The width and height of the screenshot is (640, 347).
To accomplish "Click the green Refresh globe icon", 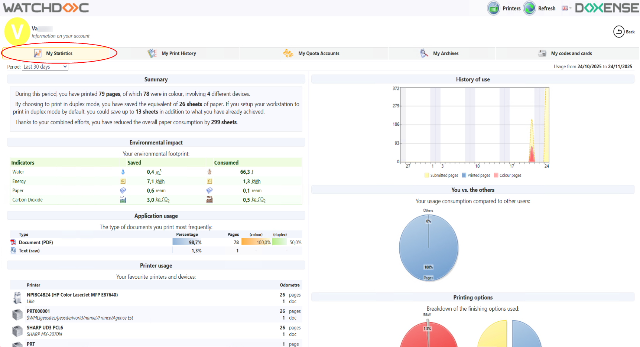I will point(529,8).
